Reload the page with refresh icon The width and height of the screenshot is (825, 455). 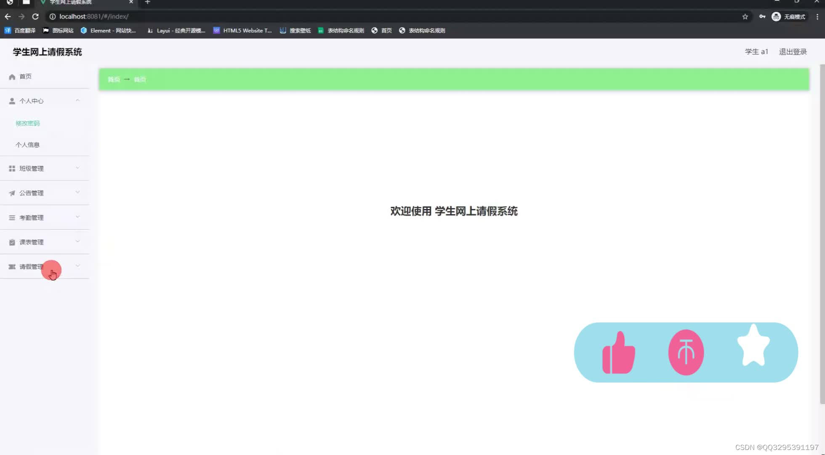click(x=35, y=16)
